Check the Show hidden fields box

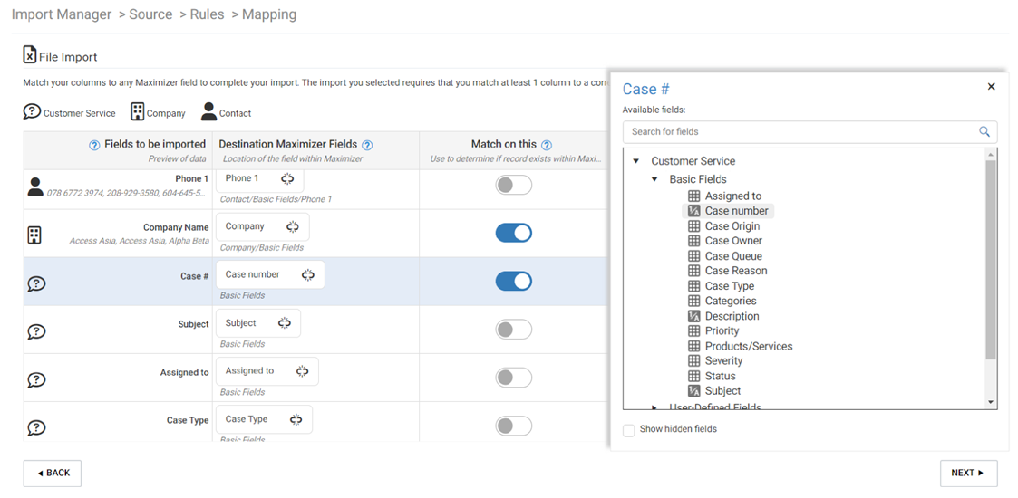tap(628, 431)
